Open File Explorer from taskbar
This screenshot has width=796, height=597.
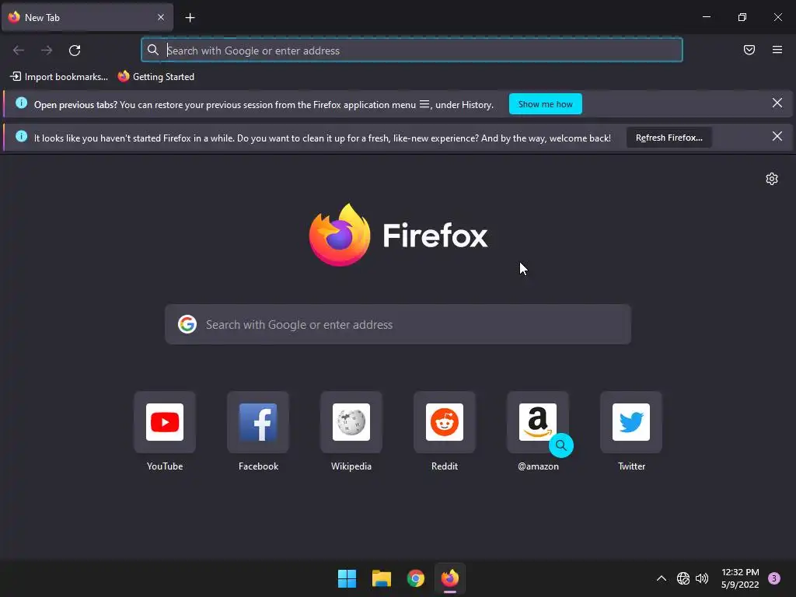381,578
